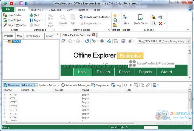This screenshot has height=131, width=194.
Task: Pause the download
Action: tap(35, 20)
